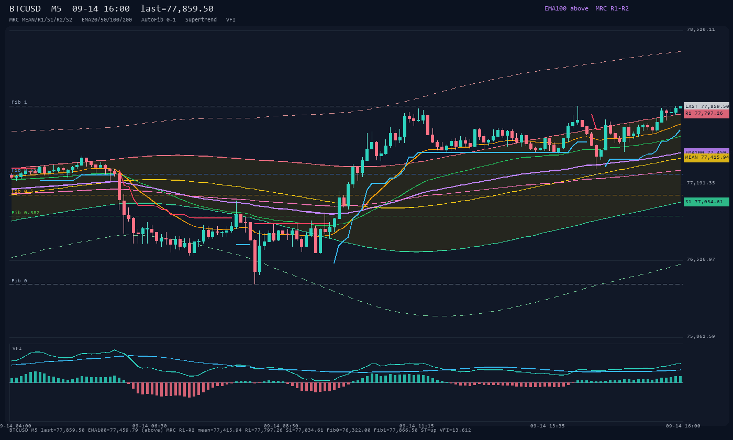Click the "EMA100 above" status text

coord(567,8)
